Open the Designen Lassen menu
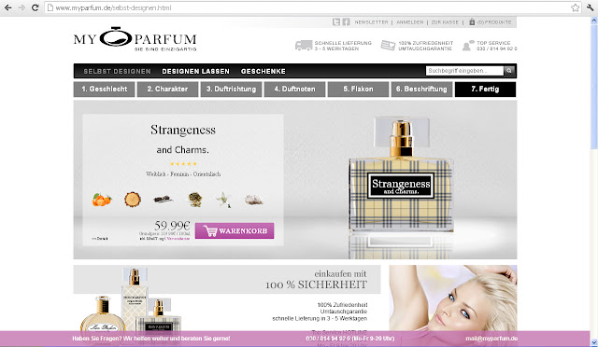Image resolution: width=598 pixels, height=347 pixels. (x=195, y=71)
